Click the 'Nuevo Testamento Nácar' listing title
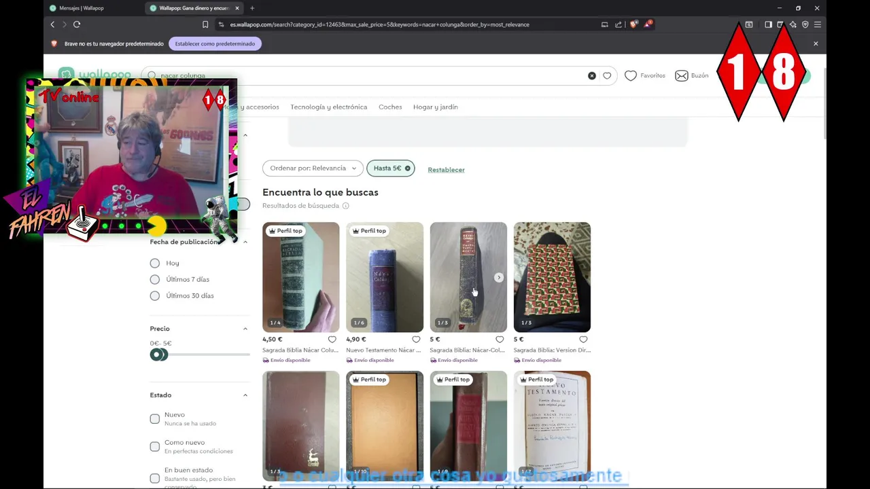This screenshot has height=489, width=870. coord(383,350)
